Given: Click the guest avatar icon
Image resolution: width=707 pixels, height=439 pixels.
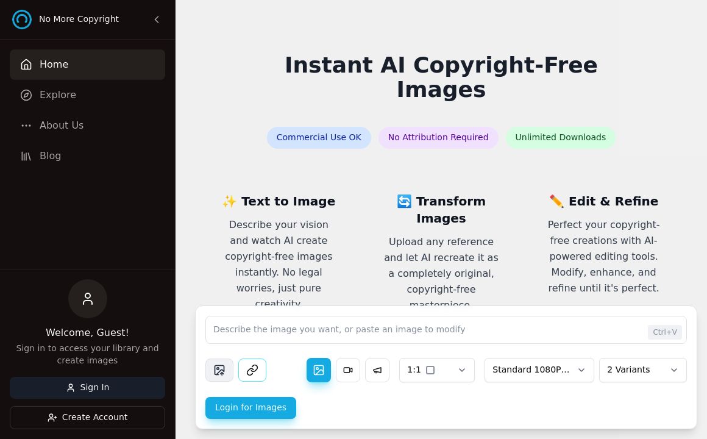Looking at the screenshot, I should [x=87, y=299].
